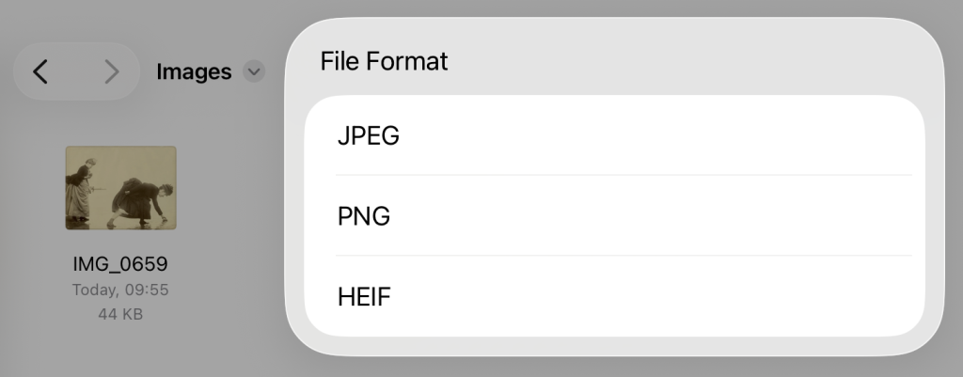Open the IMG_0659 photo thumbnail
The height and width of the screenshot is (377, 963).
[x=120, y=187]
